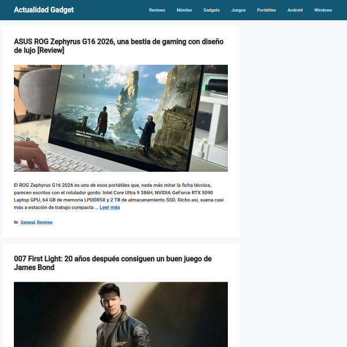
Task: Open the Juegos navigation item
Action: click(238, 10)
